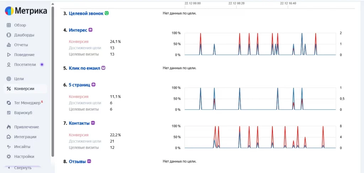This screenshot has width=364, height=173.
Task: Click the green phone icon beside Целевой звонок
Action: point(107,13)
